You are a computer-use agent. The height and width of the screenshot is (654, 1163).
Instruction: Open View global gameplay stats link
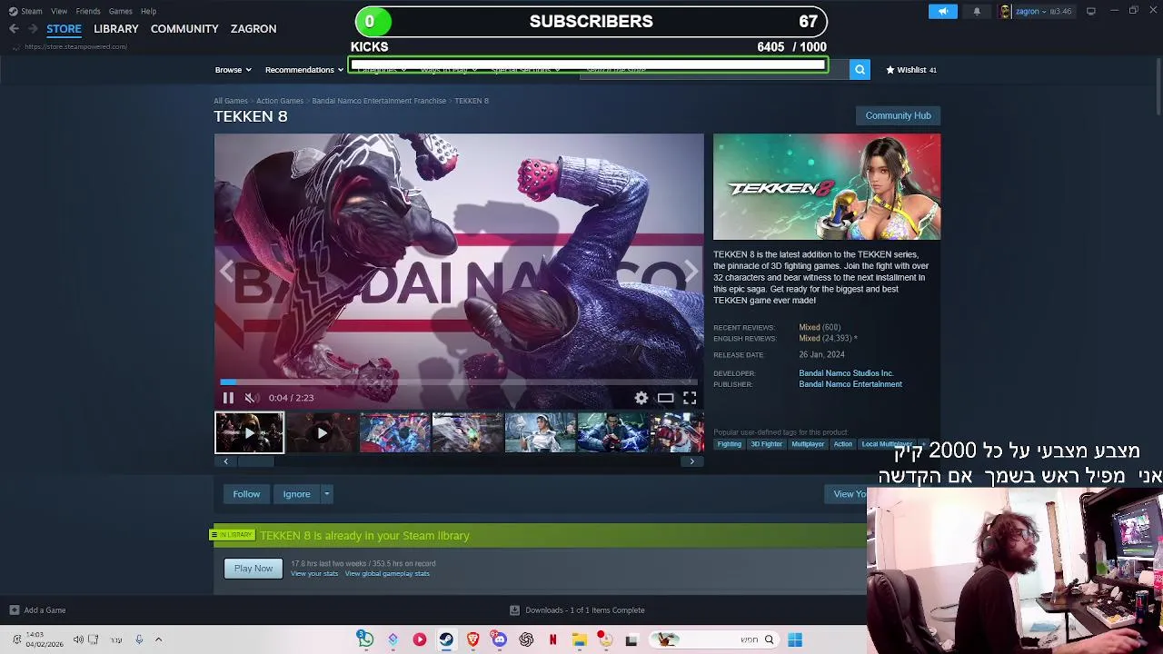click(387, 574)
